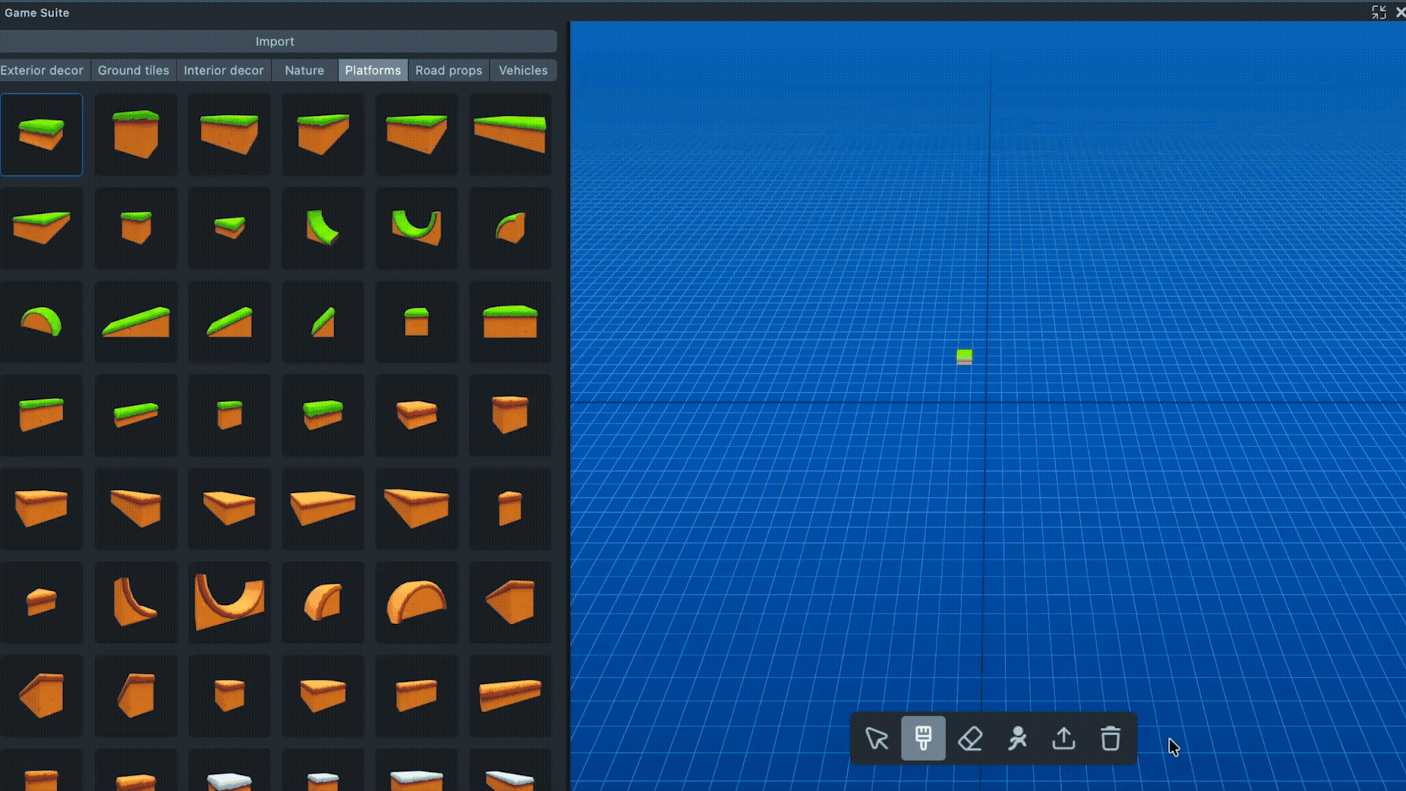Image resolution: width=1406 pixels, height=791 pixels.
Task: Activate the paint brush tool
Action: [x=923, y=738]
